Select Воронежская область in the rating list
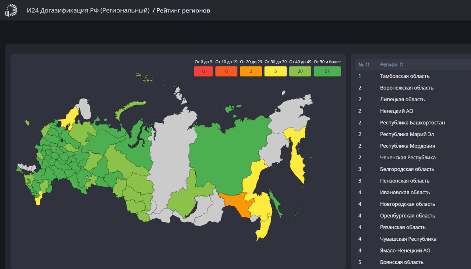 [406, 88]
